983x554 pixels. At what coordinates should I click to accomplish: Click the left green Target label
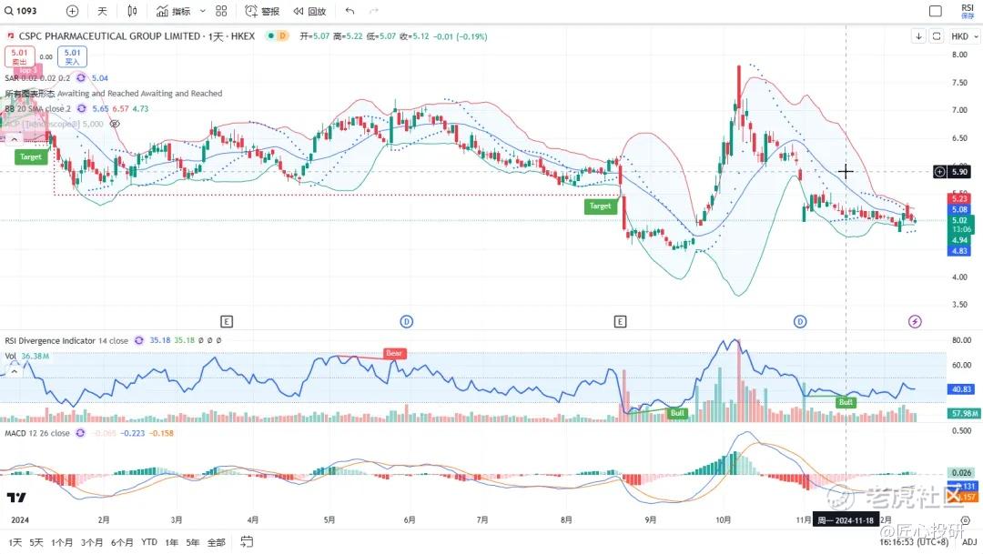(x=31, y=156)
